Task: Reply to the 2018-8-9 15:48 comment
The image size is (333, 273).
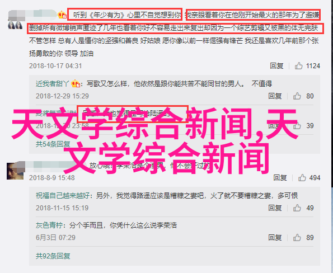Action: click(280, 177)
